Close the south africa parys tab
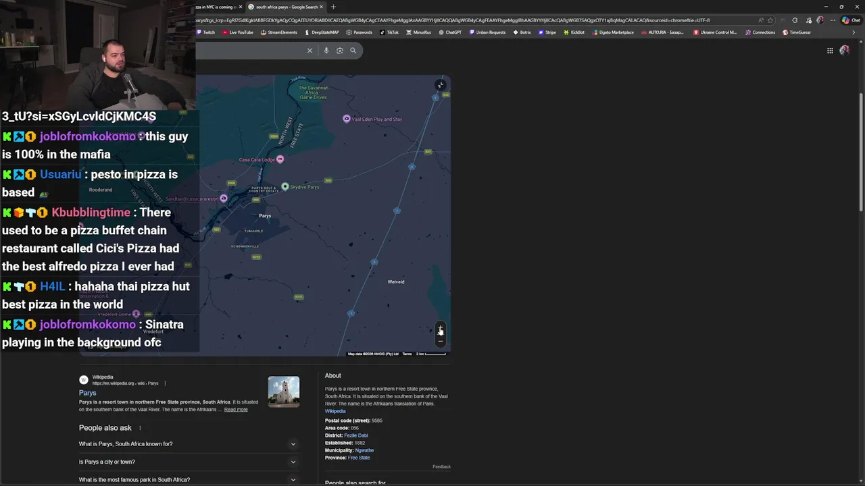Image resolution: width=865 pixels, height=486 pixels. coord(322,7)
